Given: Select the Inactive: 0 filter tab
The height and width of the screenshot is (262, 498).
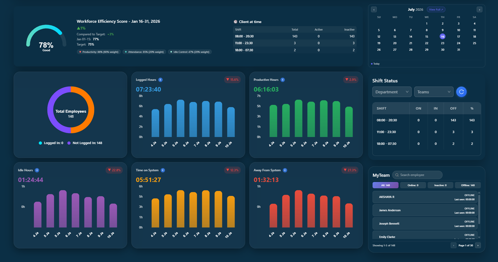Looking at the screenshot, I should [x=440, y=185].
